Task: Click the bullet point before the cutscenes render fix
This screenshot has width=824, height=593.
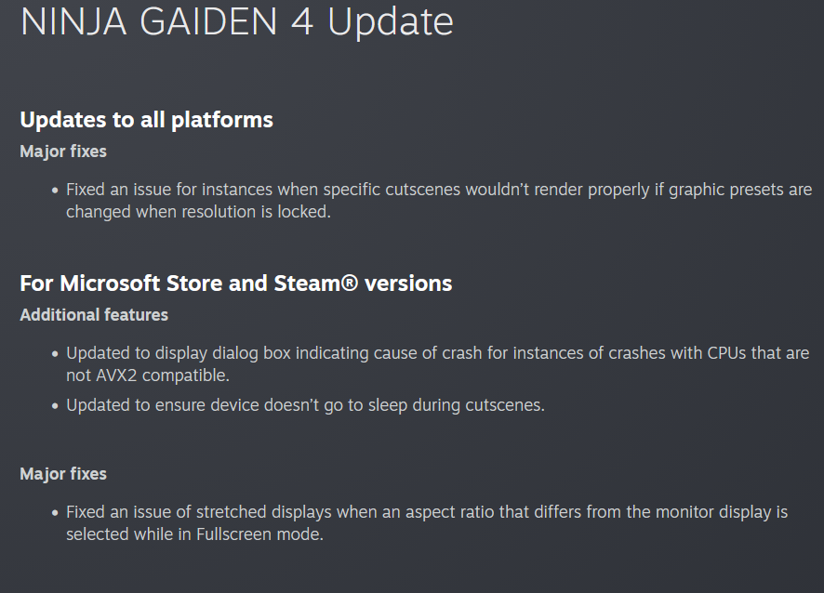Action: click(x=55, y=190)
